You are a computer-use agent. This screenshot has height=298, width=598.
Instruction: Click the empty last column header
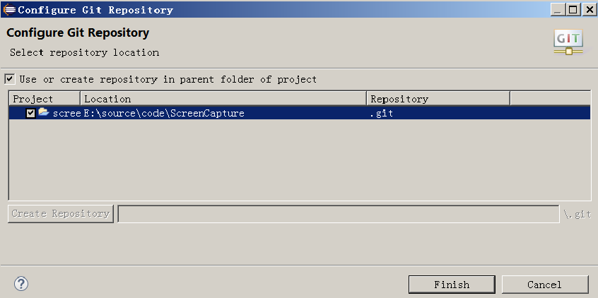click(550, 99)
